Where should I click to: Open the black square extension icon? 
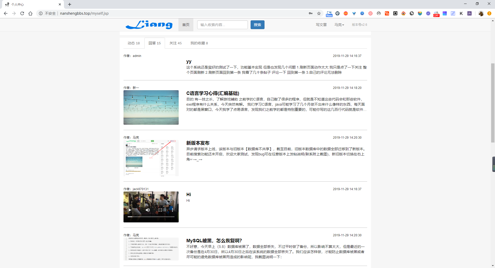[x=395, y=13]
